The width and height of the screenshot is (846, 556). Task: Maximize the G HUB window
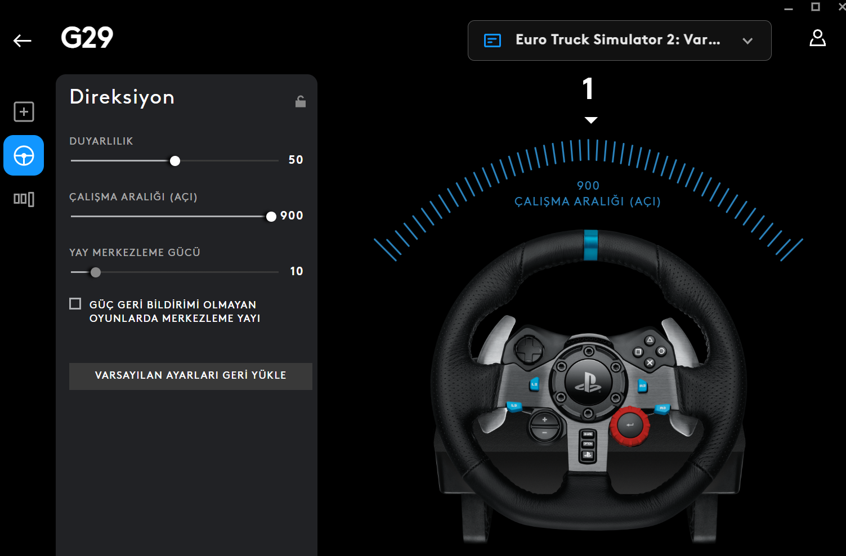[815, 7]
